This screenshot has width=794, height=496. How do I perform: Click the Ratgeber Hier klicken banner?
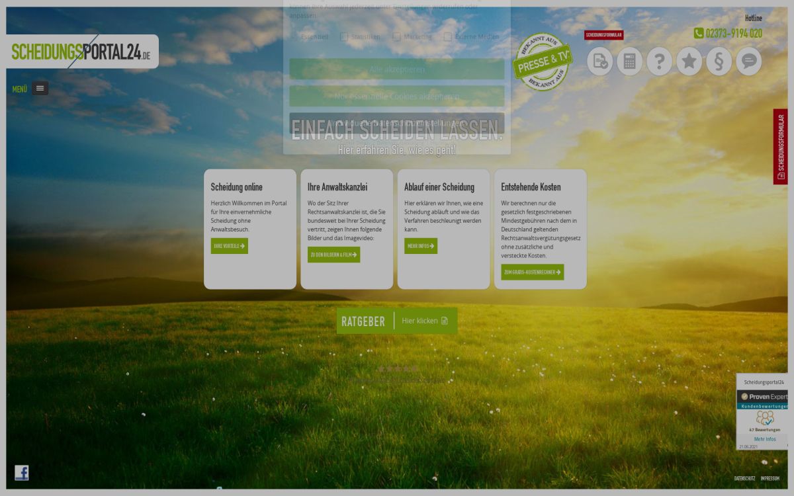(x=396, y=321)
